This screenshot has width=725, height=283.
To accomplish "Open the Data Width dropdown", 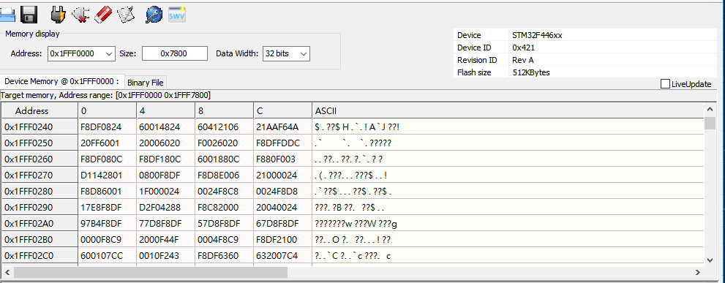I will (x=304, y=53).
